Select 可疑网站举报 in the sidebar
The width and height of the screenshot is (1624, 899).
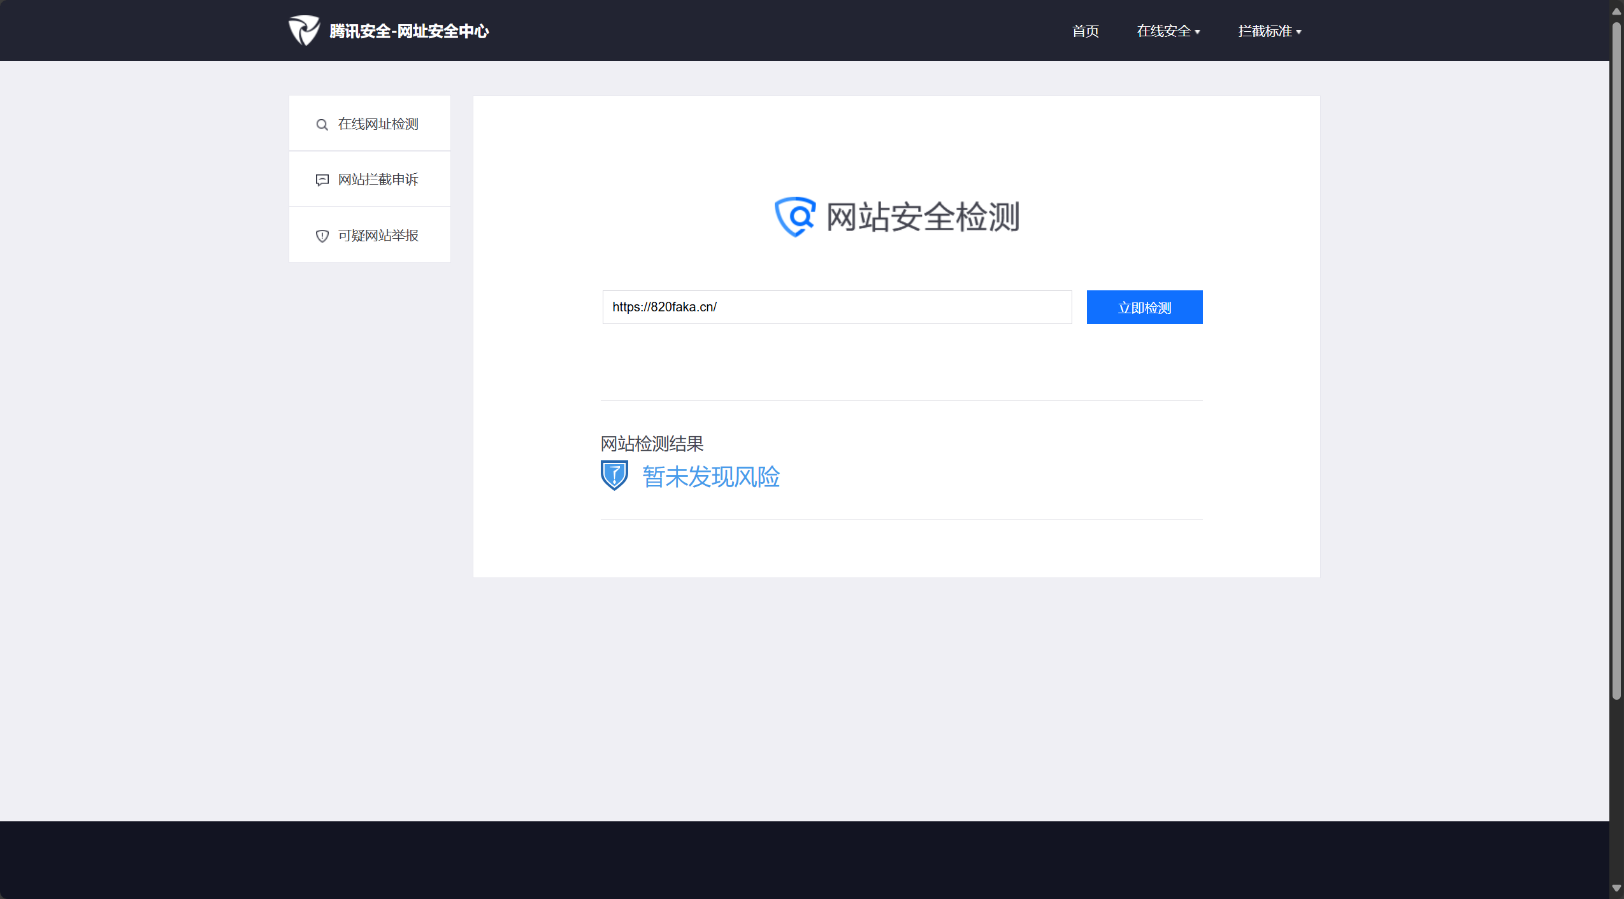(x=378, y=236)
